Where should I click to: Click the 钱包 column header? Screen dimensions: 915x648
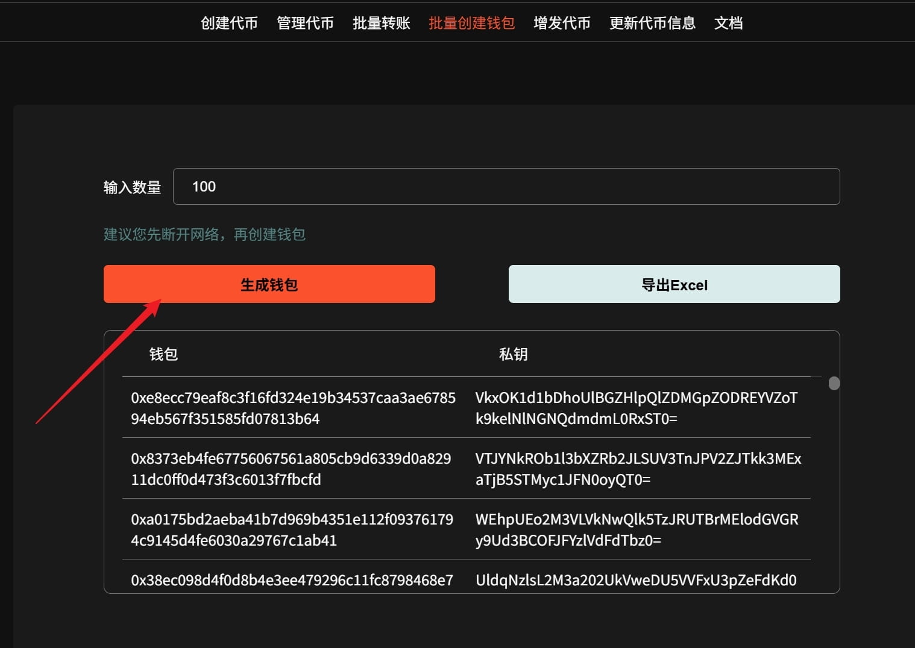pyautogui.click(x=163, y=354)
